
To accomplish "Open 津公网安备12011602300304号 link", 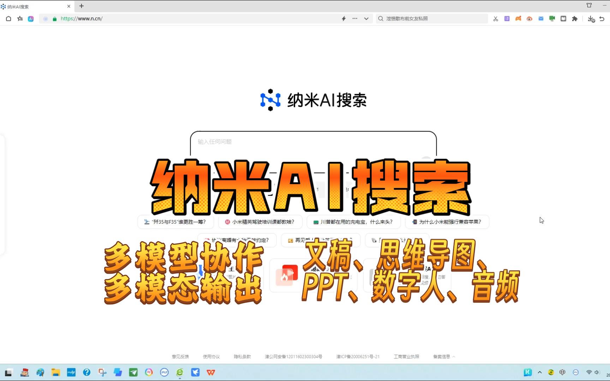I will (294, 357).
